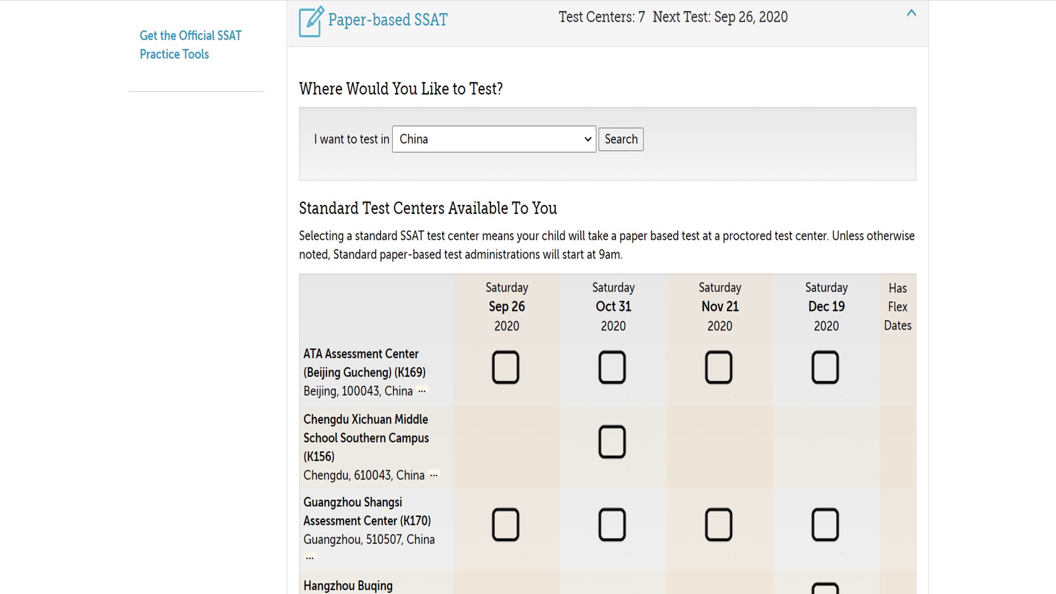The height and width of the screenshot is (594, 1056).
Task: Select Dec 19 for Guangzhou Shangsi Assessment Center
Action: [x=825, y=524]
